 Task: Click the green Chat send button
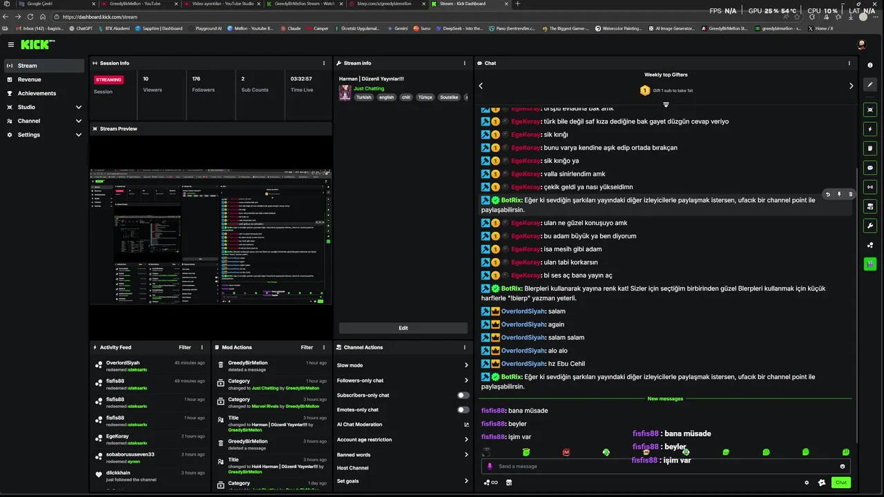click(x=841, y=483)
